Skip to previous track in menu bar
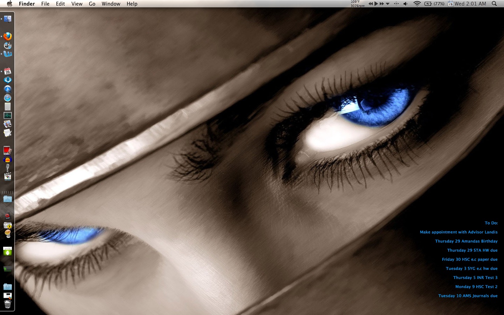The width and height of the screenshot is (504, 315). tap(371, 3)
